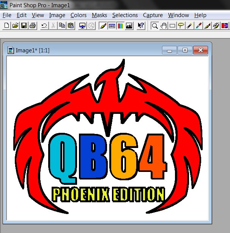Open the Capture menu
This screenshot has width=230, height=233.
tap(153, 15)
